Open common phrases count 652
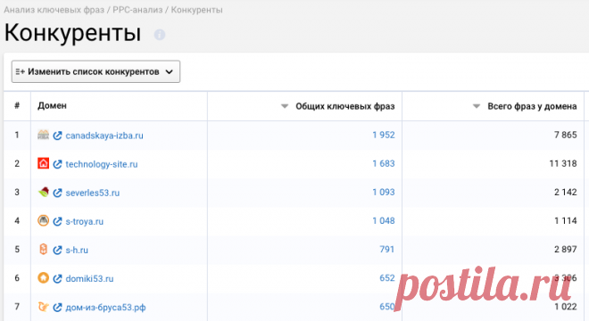Screen dimensions: 589x321 387,278
